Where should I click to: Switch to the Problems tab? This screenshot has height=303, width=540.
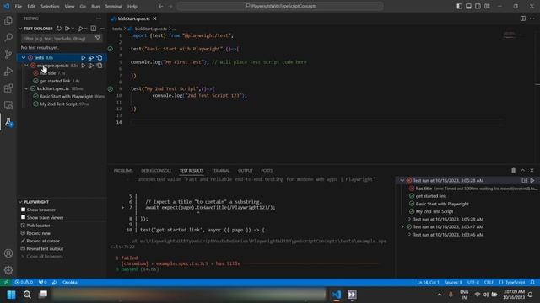click(x=123, y=170)
